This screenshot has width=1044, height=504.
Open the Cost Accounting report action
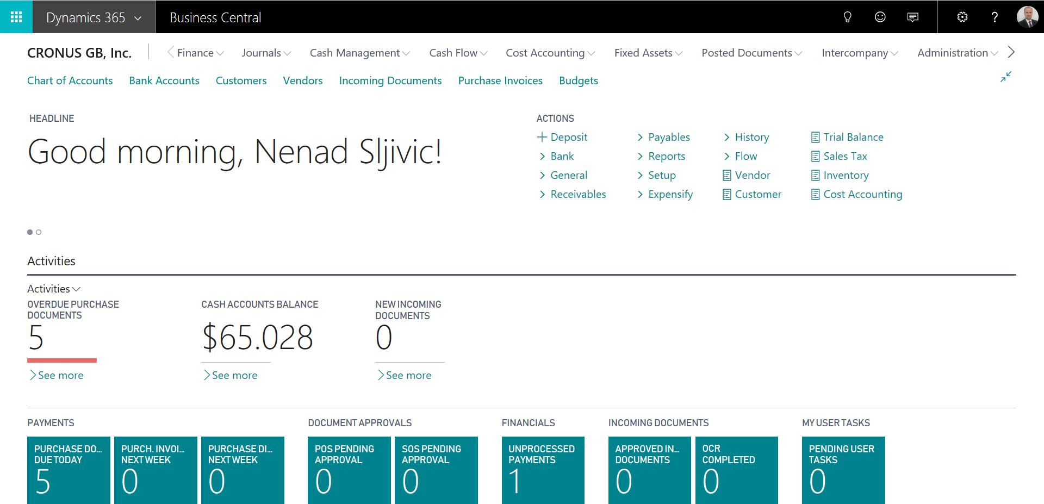click(x=856, y=194)
